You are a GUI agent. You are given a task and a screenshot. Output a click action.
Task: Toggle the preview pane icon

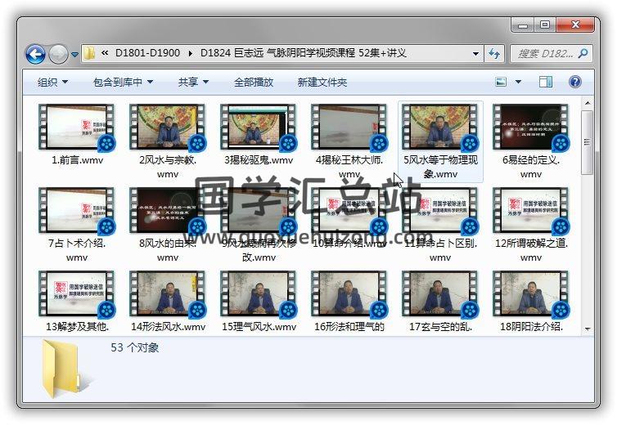546,82
